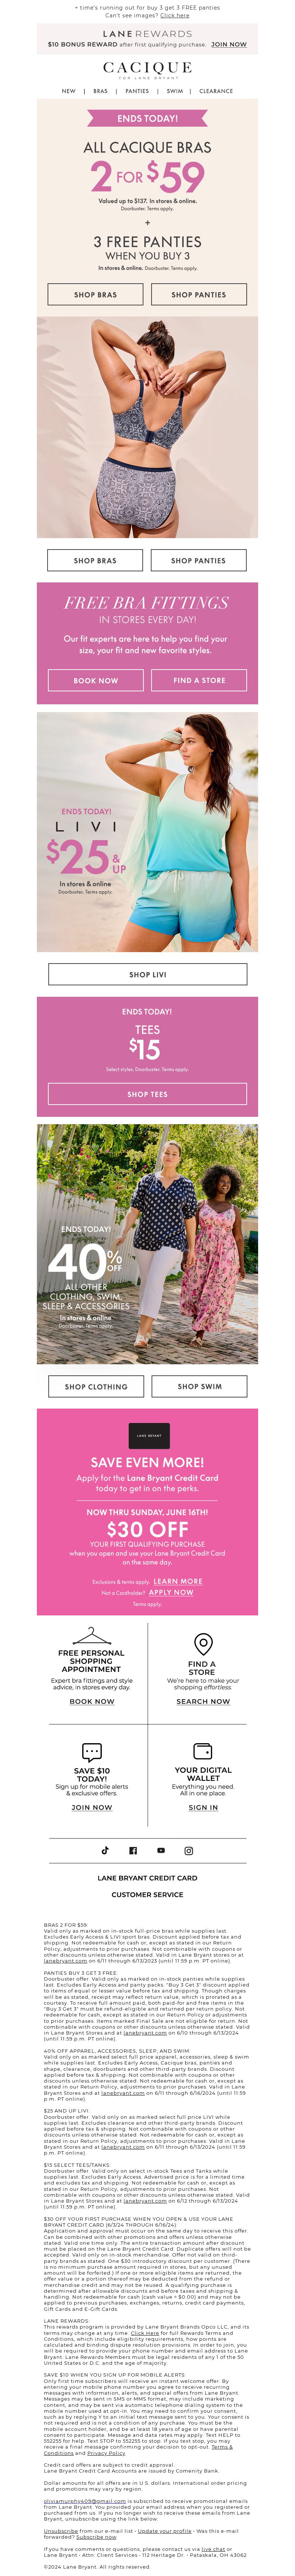This screenshot has height=2576, width=295.
Task: Click the SHOP SWIM button
Action: [x=200, y=1386]
